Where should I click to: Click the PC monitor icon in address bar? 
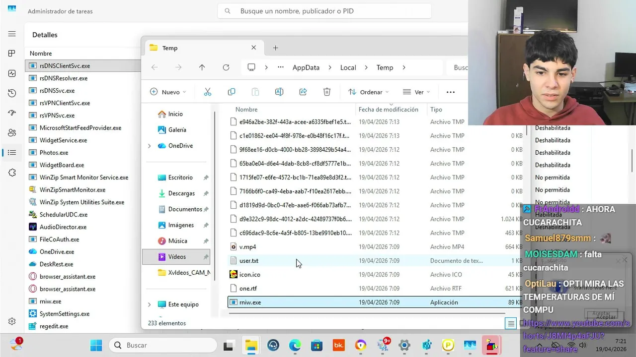[251, 67]
